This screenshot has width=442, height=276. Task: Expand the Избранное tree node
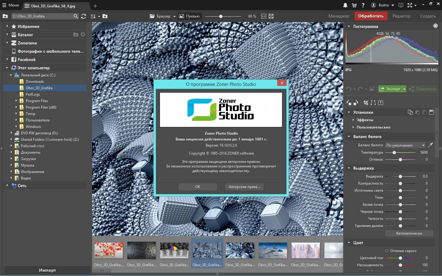7,26
